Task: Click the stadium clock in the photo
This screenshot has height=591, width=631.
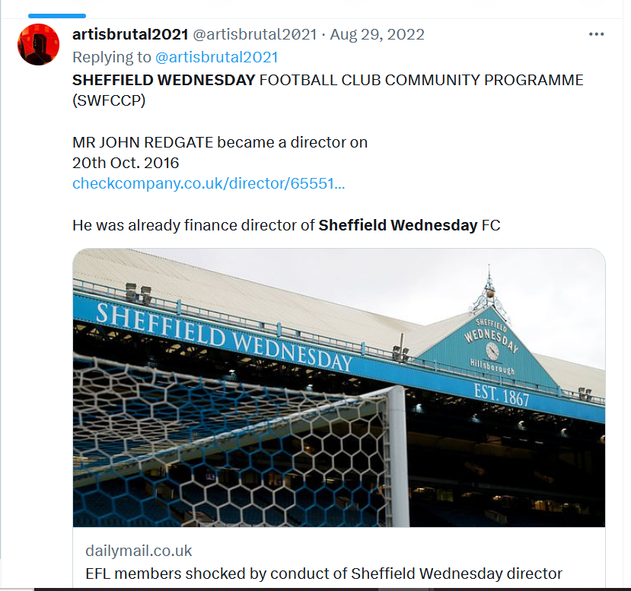Action: (x=492, y=351)
